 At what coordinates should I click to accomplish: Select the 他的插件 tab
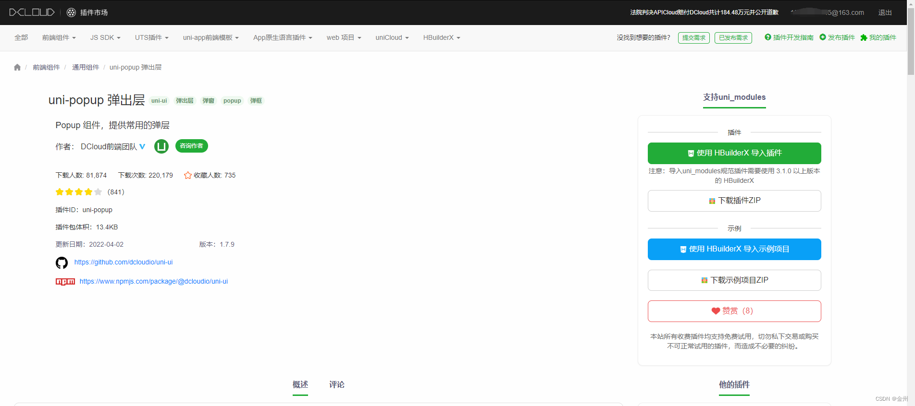click(734, 385)
